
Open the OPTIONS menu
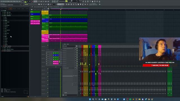(x=14, y=1)
